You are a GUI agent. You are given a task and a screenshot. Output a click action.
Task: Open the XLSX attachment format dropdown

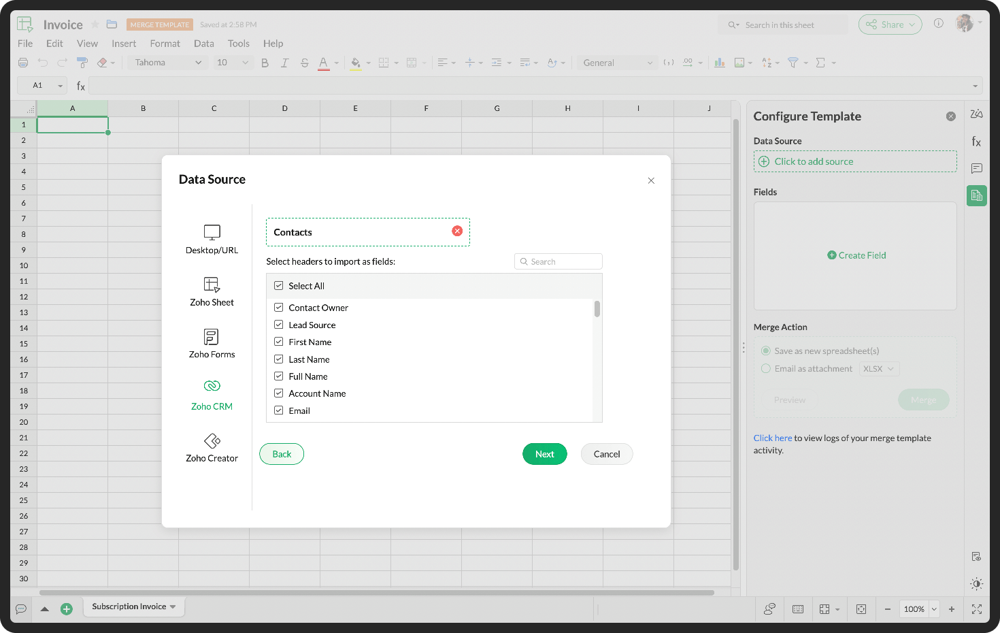tap(879, 369)
